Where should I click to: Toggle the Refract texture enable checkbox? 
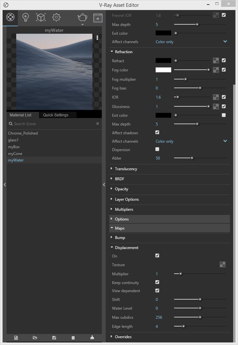tap(224, 60)
